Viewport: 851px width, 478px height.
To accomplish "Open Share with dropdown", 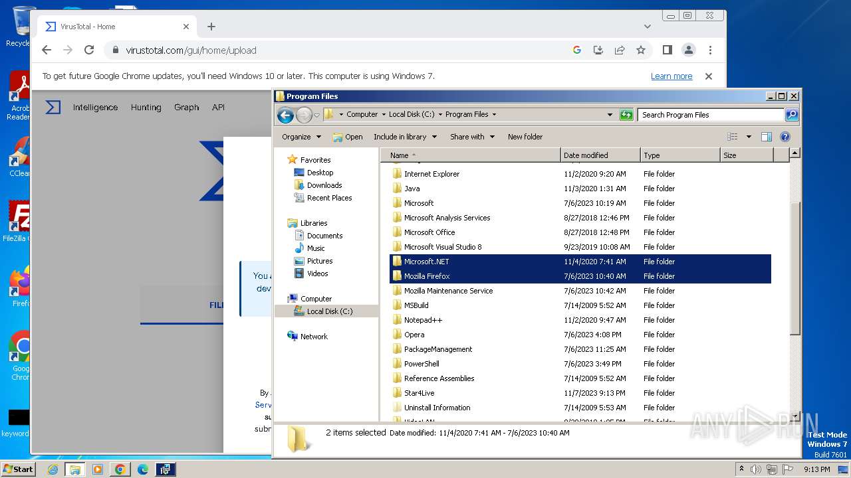I will pos(472,137).
